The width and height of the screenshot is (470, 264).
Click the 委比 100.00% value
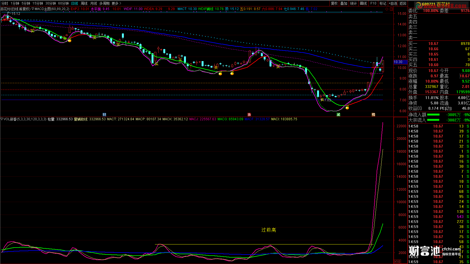tap(431, 11)
